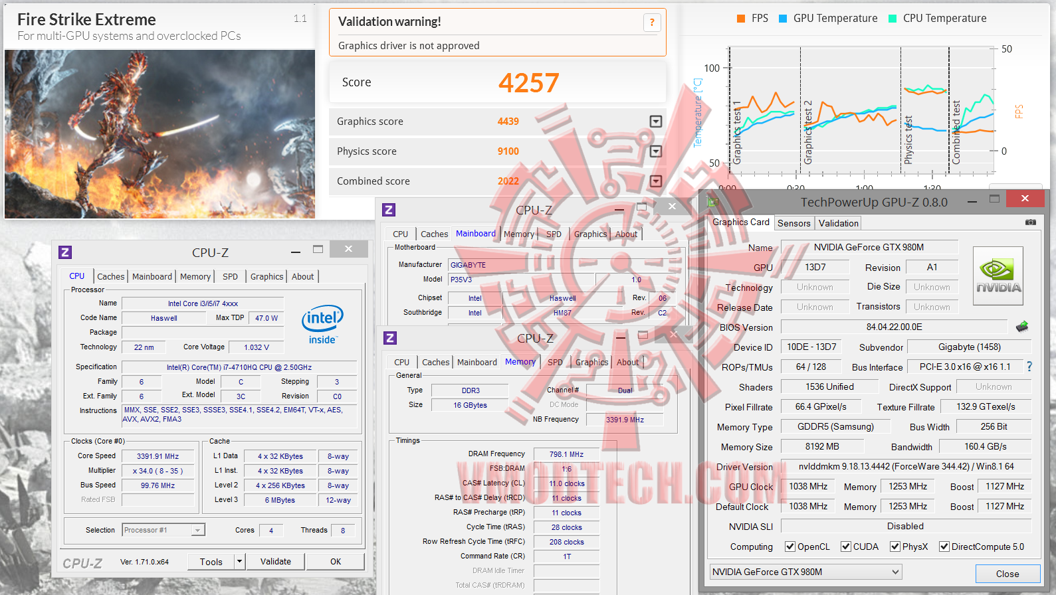Select the Caches tab in the CPU-Z Mainboard window

click(x=435, y=234)
